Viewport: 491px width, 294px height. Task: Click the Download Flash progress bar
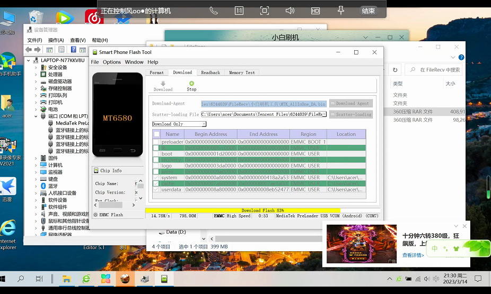(262, 210)
